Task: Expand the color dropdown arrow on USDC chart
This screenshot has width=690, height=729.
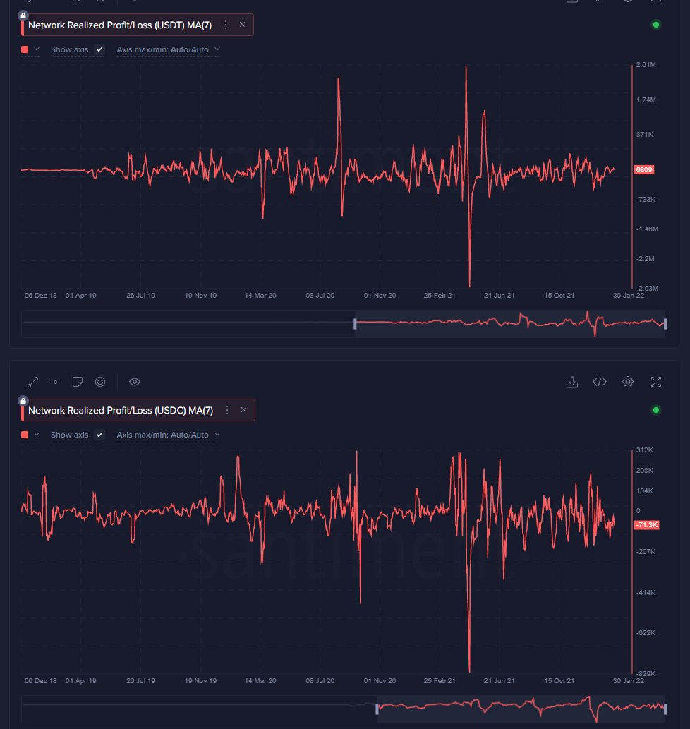Action: click(37, 435)
